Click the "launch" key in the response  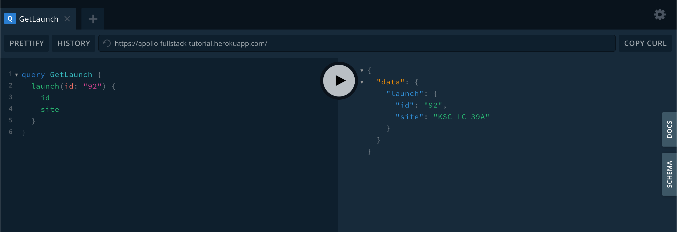pos(405,94)
